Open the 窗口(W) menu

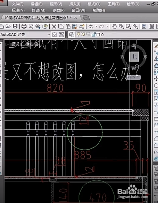[x=78, y=10]
